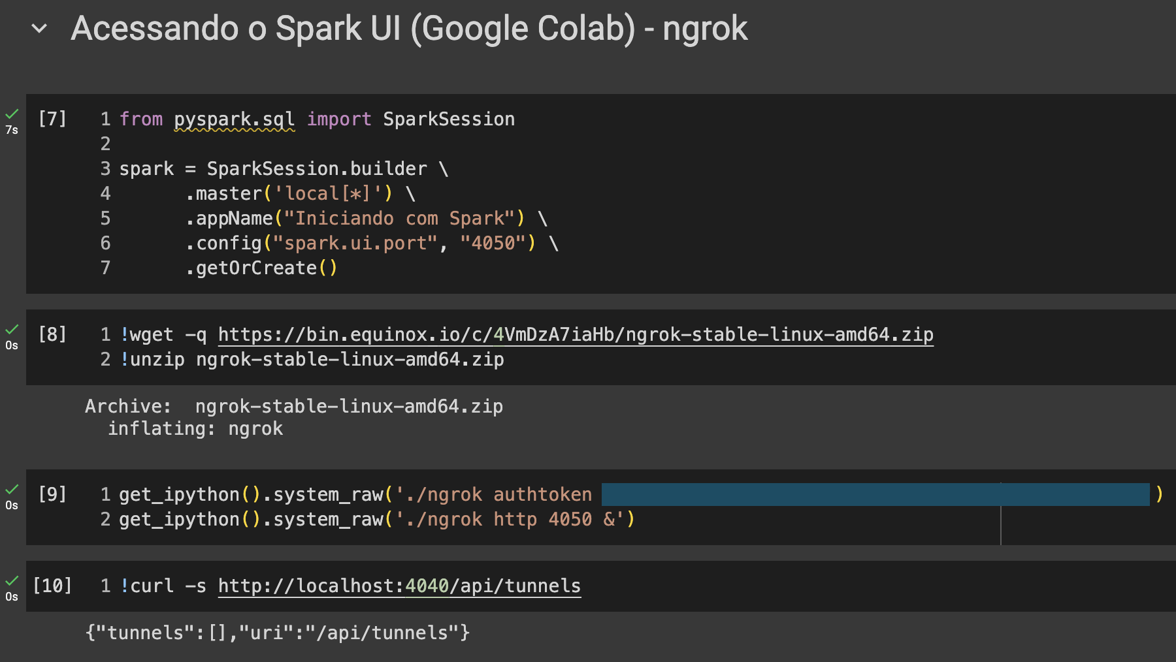Click the line 'from pyspark.sql import SparkSession'

tap(317, 119)
